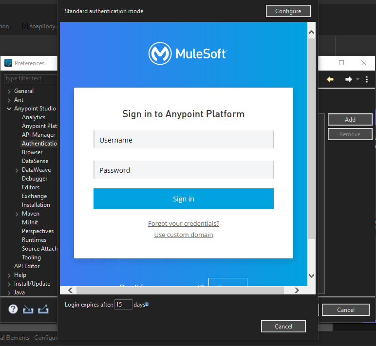The height and width of the screenshot is (346, 376).
Task: Select Runtimes preference page
Action: [x=34, y=240]
